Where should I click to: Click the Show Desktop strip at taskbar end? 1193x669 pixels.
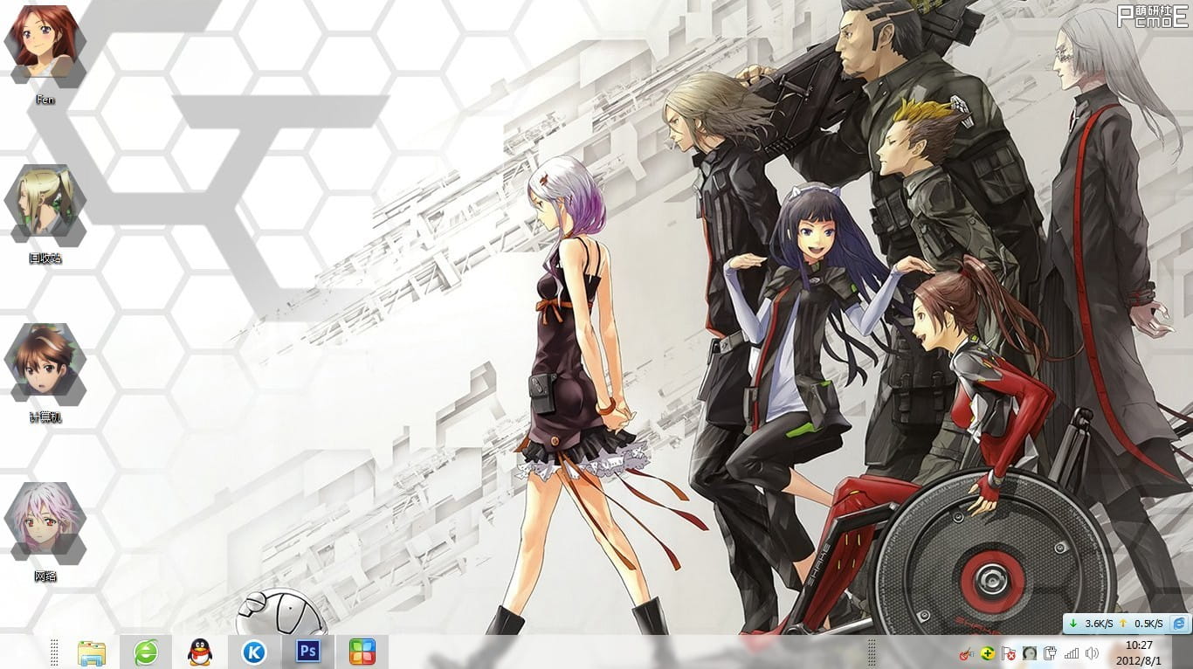(1186, 652)
